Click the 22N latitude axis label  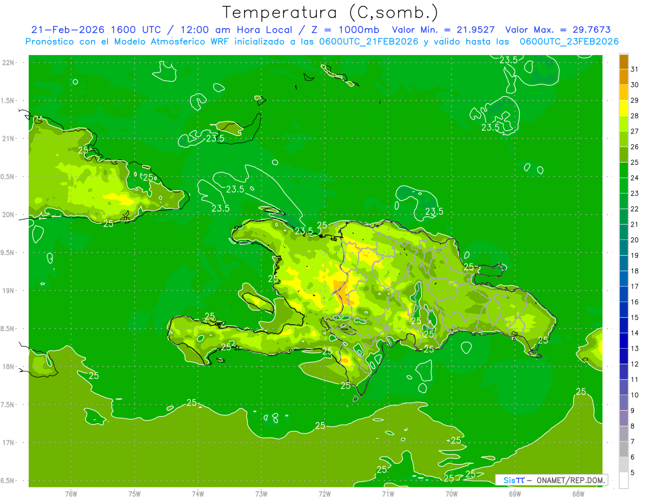tap(8, 63)
